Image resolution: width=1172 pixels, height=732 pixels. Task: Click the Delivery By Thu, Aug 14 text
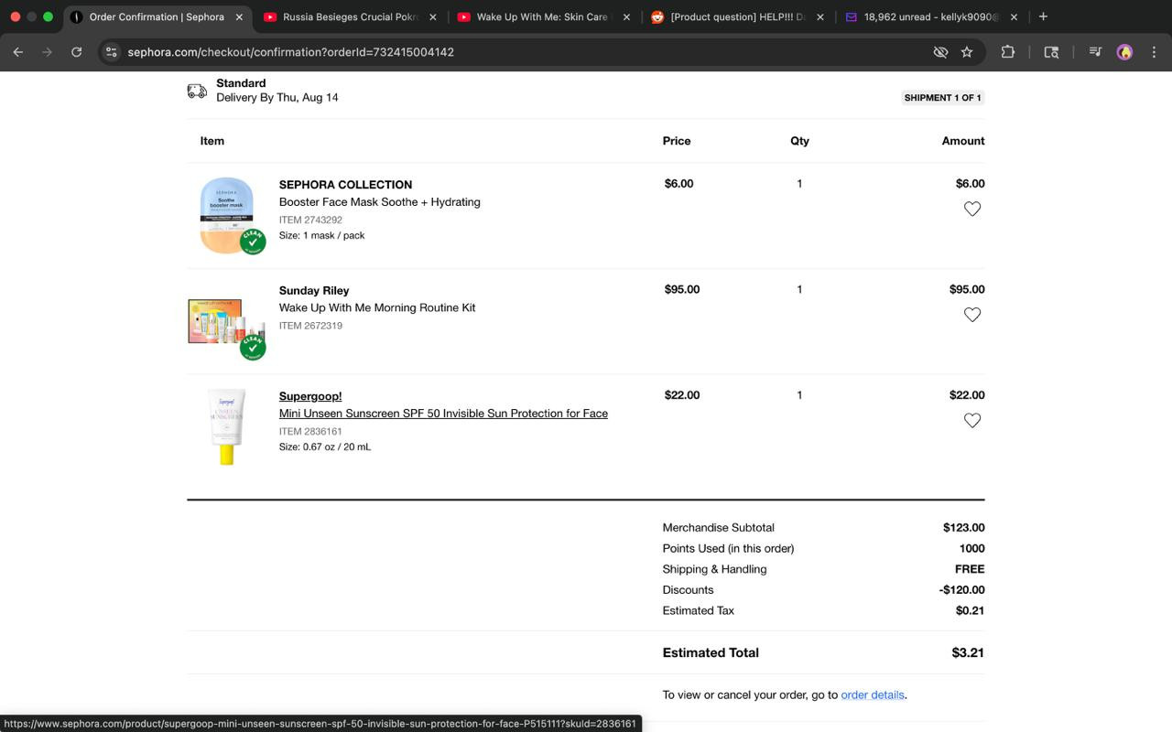(x=277, y=98)
